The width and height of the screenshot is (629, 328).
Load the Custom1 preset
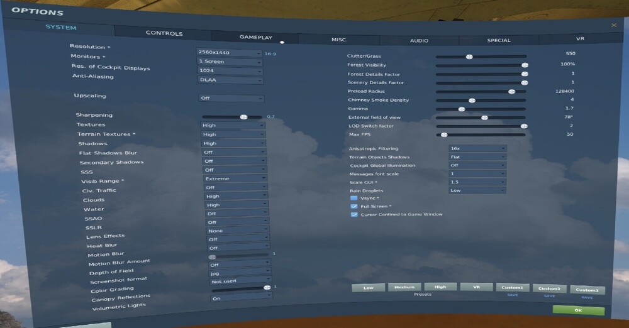(512, 287)
